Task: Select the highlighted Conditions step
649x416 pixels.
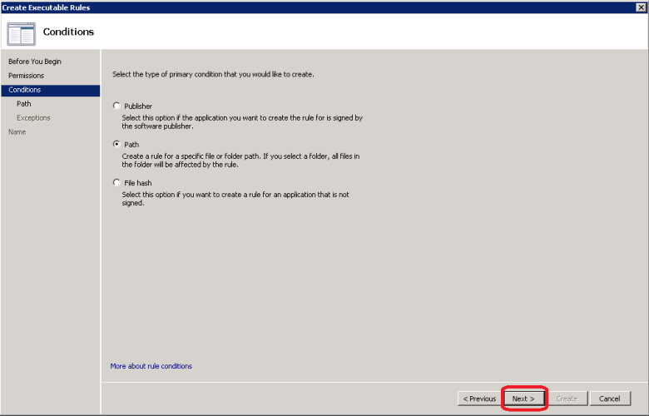Action: click(25, 90)
